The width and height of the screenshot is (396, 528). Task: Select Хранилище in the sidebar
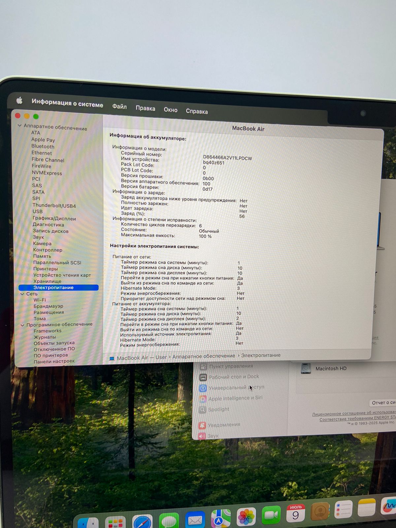click(x=47, y=281)
